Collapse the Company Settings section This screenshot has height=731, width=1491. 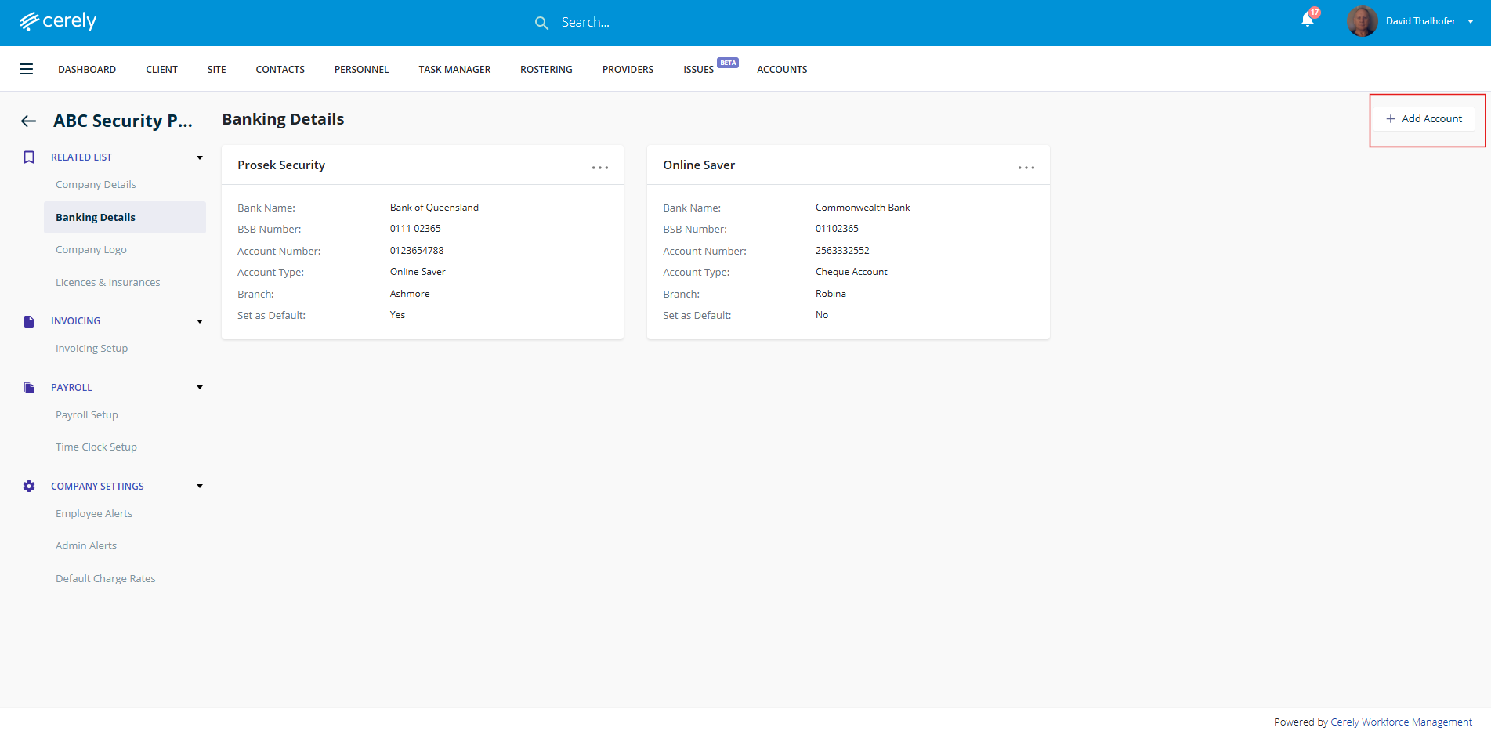coord(200,486)
